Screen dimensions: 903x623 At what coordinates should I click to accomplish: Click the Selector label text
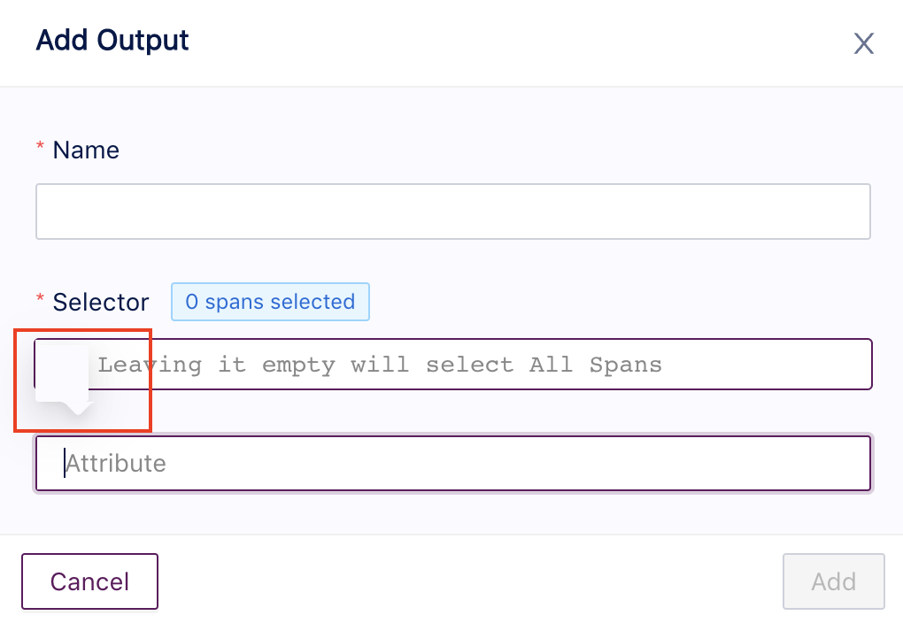tap(100, 302)
